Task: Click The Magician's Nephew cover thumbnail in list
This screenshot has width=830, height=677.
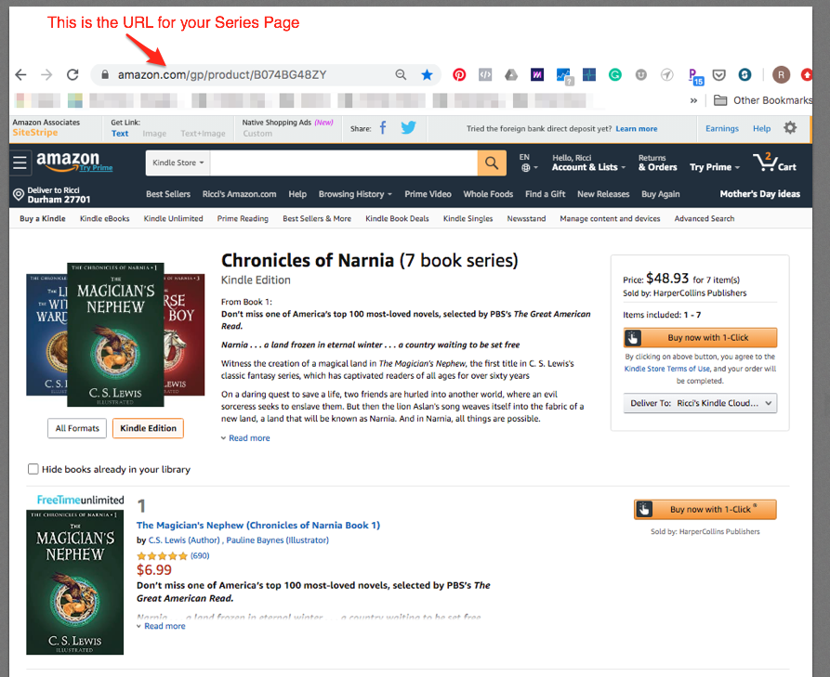Action: click(74, 581)
